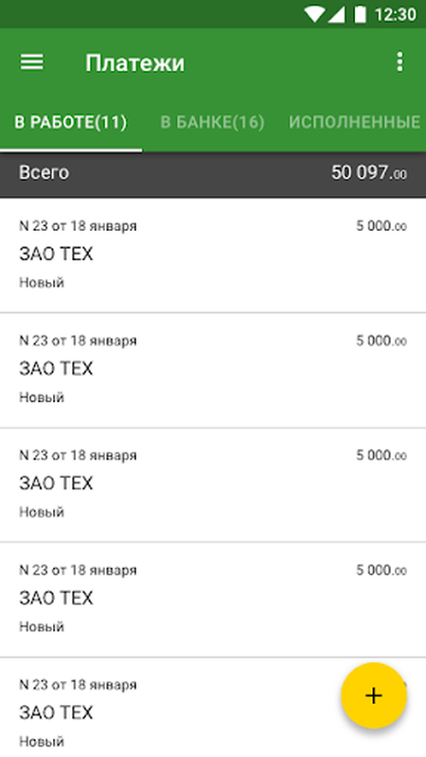Tap the Новый status of second payment

[x=42, y=397]
